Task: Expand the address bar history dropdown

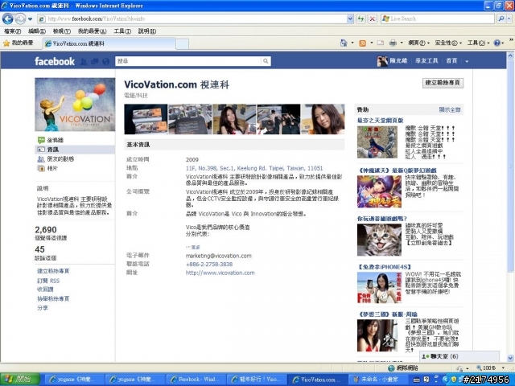Action: [x=350, y=19]
